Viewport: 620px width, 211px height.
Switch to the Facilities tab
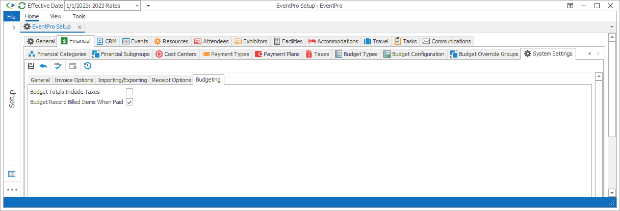(x=288, y=41)
